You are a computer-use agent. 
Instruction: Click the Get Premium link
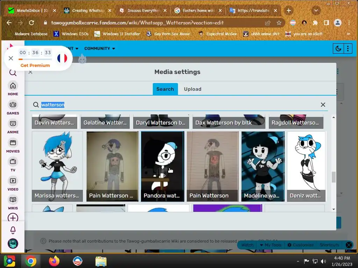click(35, 65)
